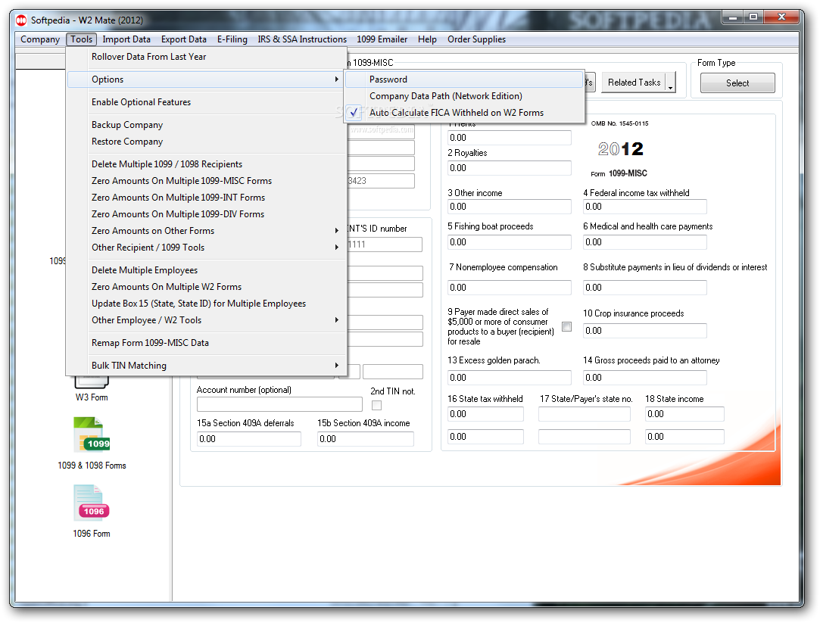Click first 17 State/Payer's state no. field
The width and height of the screenshot is (820, 623).
pyautogui.click(x=584, y=414)
